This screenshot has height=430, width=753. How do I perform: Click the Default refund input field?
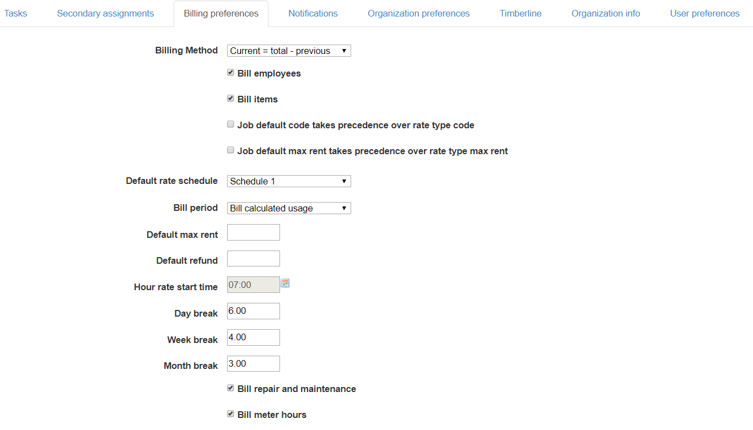click(254, 259)
